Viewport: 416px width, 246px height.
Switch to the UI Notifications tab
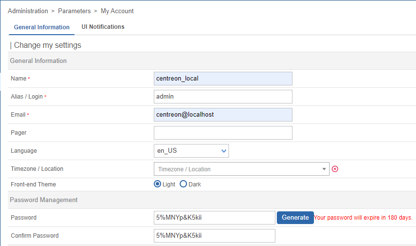(103, 27)
